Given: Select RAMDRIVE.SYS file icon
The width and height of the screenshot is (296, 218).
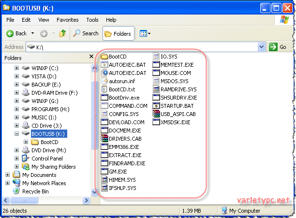Looking at the screenshot, I should 156,89.
